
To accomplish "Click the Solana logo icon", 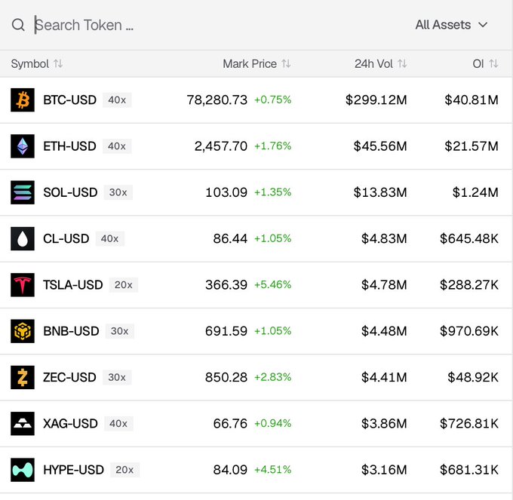I will (23, 192).
